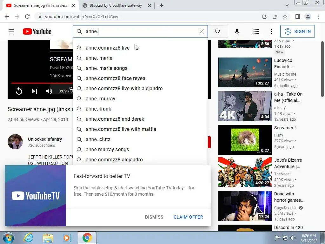Select suggestion anne.murray songs
The image size is (325, 244).
click(140, 149)
